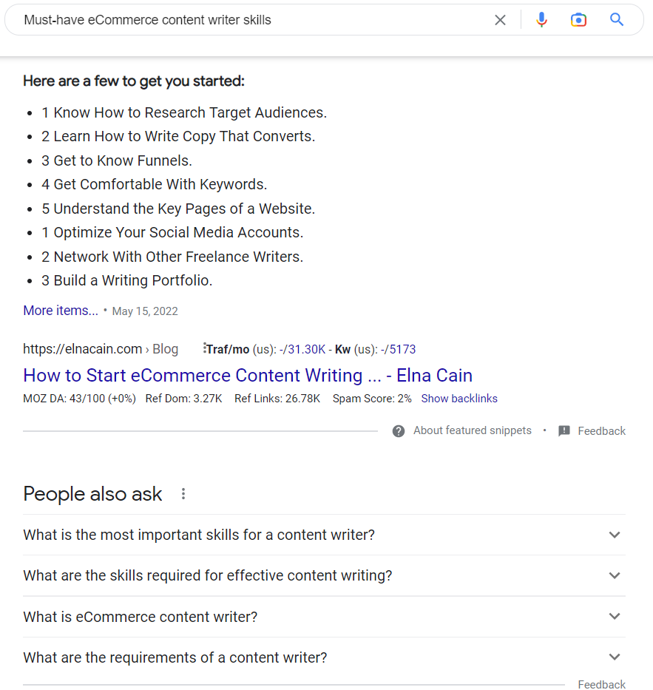The image size is (653, 690).
Task: Run the search with the magnifier icon
Action: point(617,20)
